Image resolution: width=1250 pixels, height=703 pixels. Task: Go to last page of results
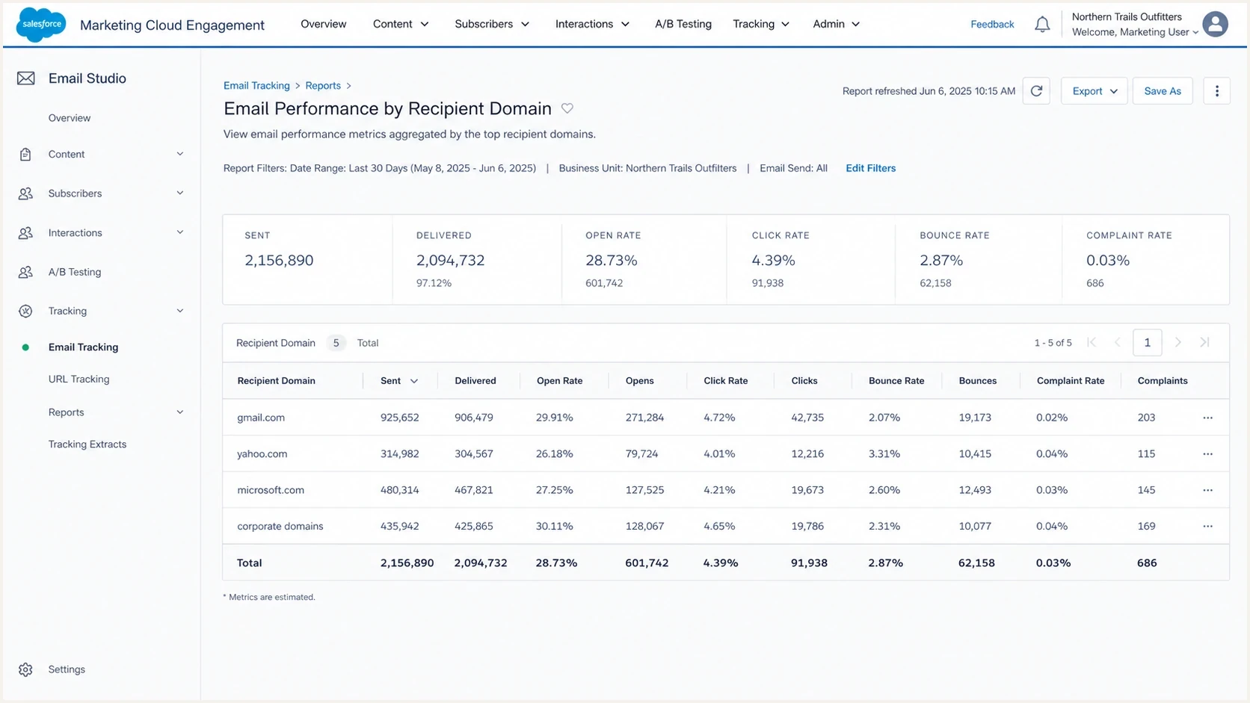tap(1204, 342)
